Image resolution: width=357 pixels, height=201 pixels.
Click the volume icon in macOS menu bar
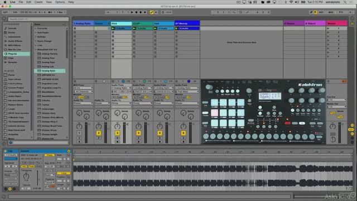[x=297, y=2]
